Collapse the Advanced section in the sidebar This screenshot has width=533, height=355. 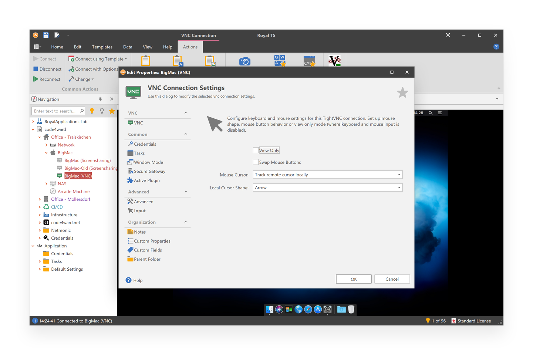(x=186, y=192)
